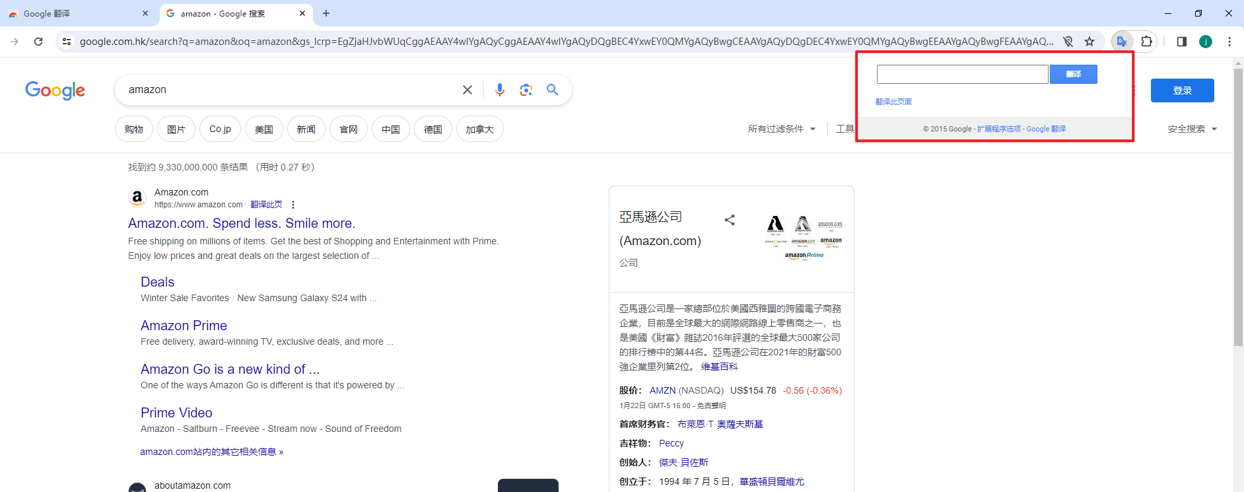This screenshot has height=492, width=1244.
Task: Click the Amazon favicon next to the Amazon.com result
Action: click(x=137, y=197)
